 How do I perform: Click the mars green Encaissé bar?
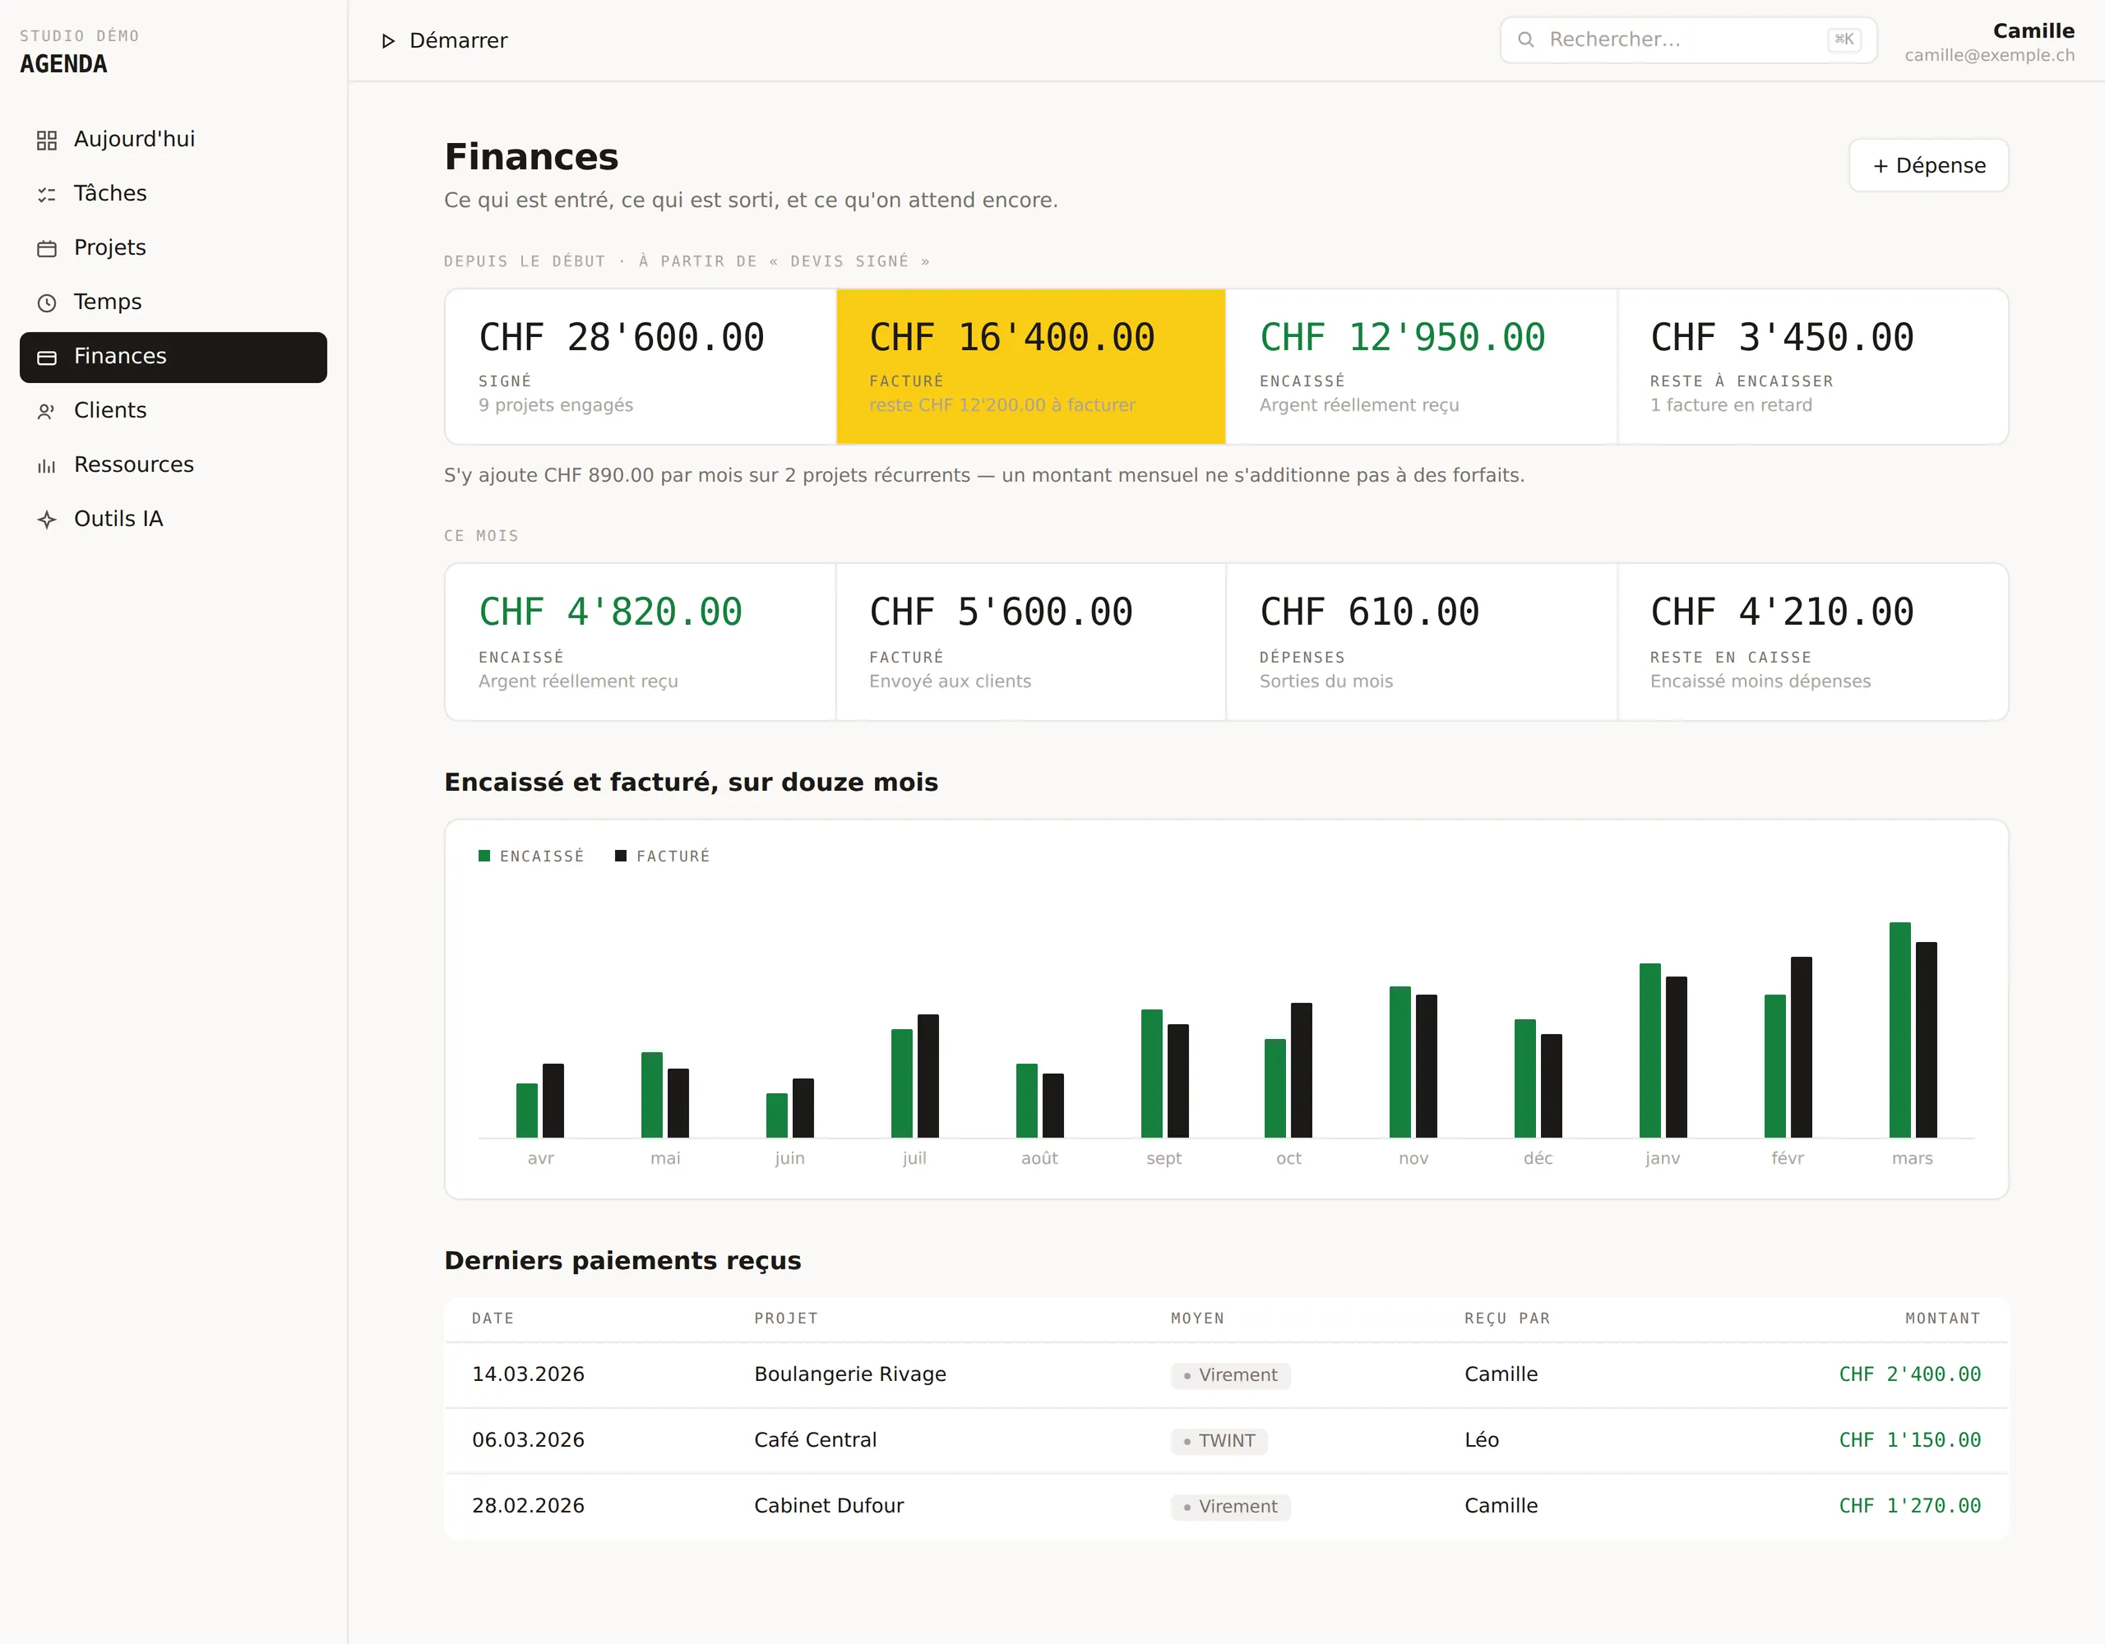1899,1030
